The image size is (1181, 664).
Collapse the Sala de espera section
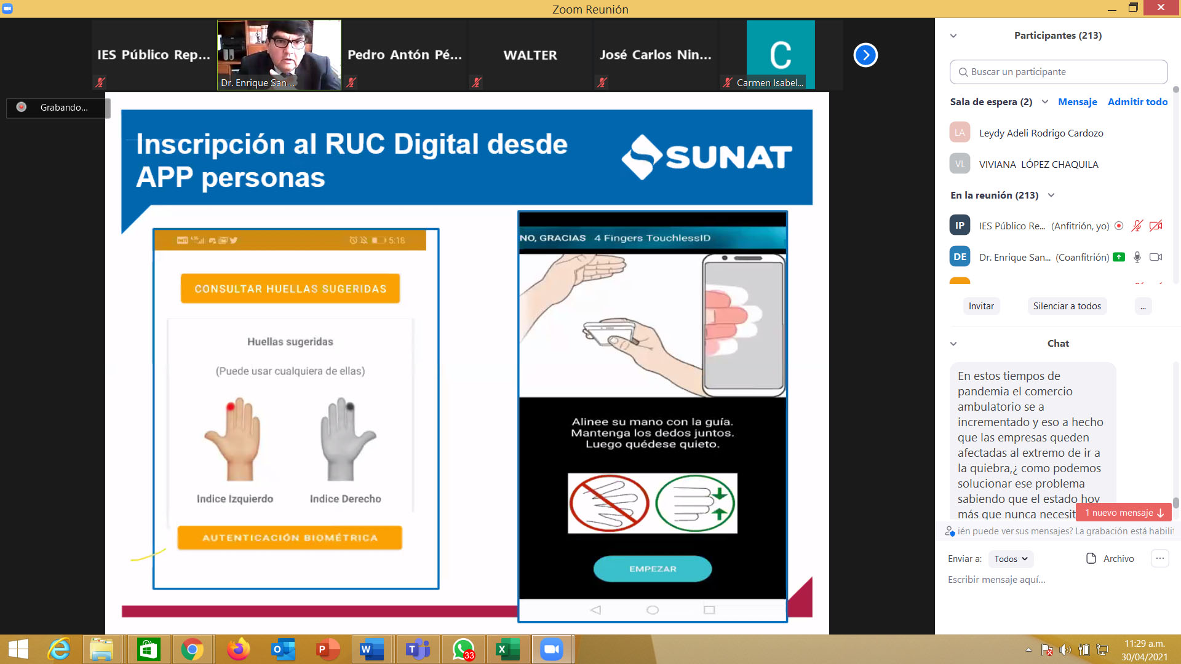[x=1045, y=102]
